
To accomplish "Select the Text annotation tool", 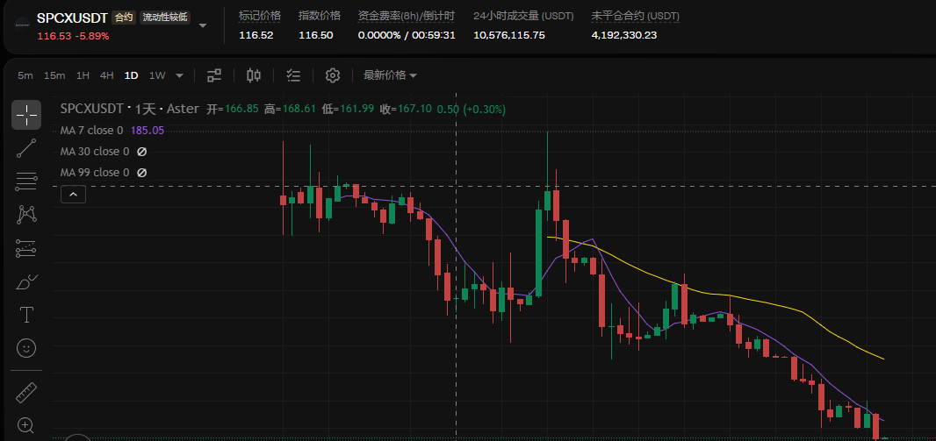I will (x=26, y=315).
